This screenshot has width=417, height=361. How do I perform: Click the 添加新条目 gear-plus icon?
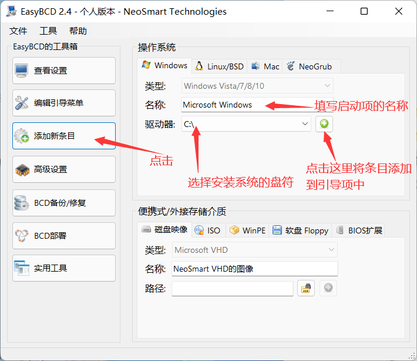pos(22,136)
